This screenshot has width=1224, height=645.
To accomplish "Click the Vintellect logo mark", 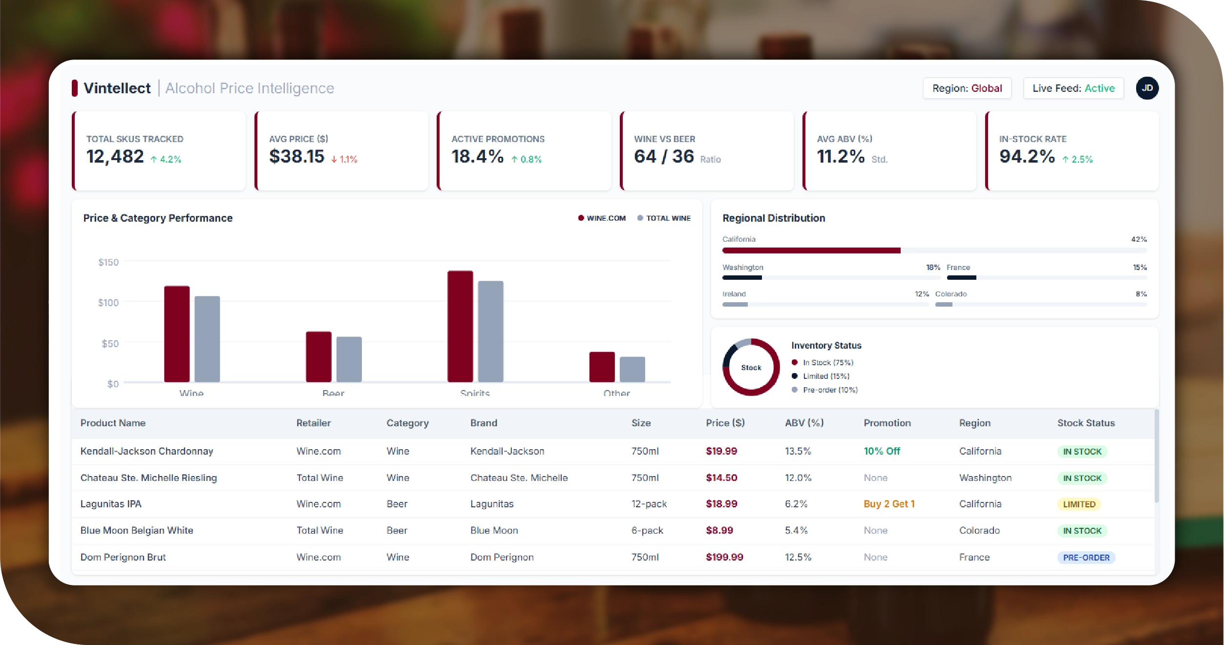I will point(75,88).
